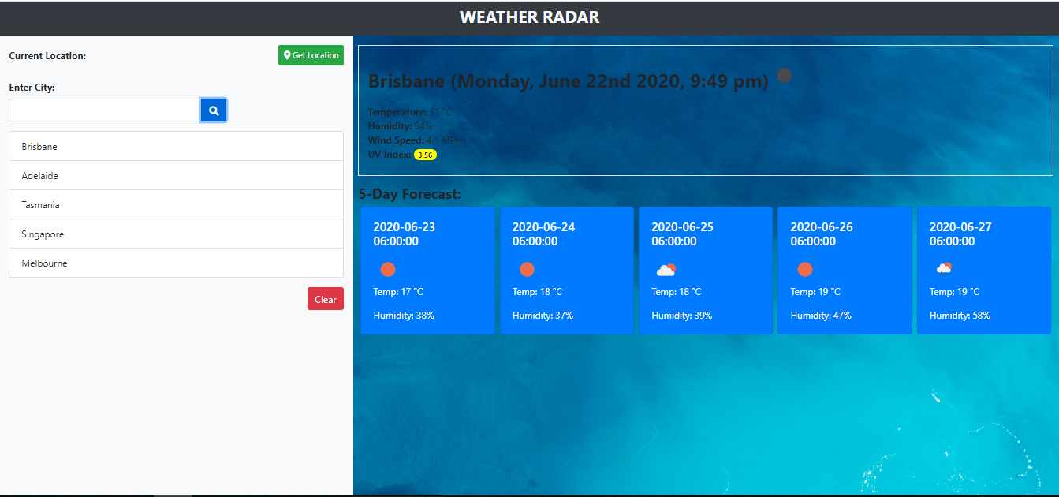
Task: Click Humidity: 39% forecast text
Action: tap(682, 316)
